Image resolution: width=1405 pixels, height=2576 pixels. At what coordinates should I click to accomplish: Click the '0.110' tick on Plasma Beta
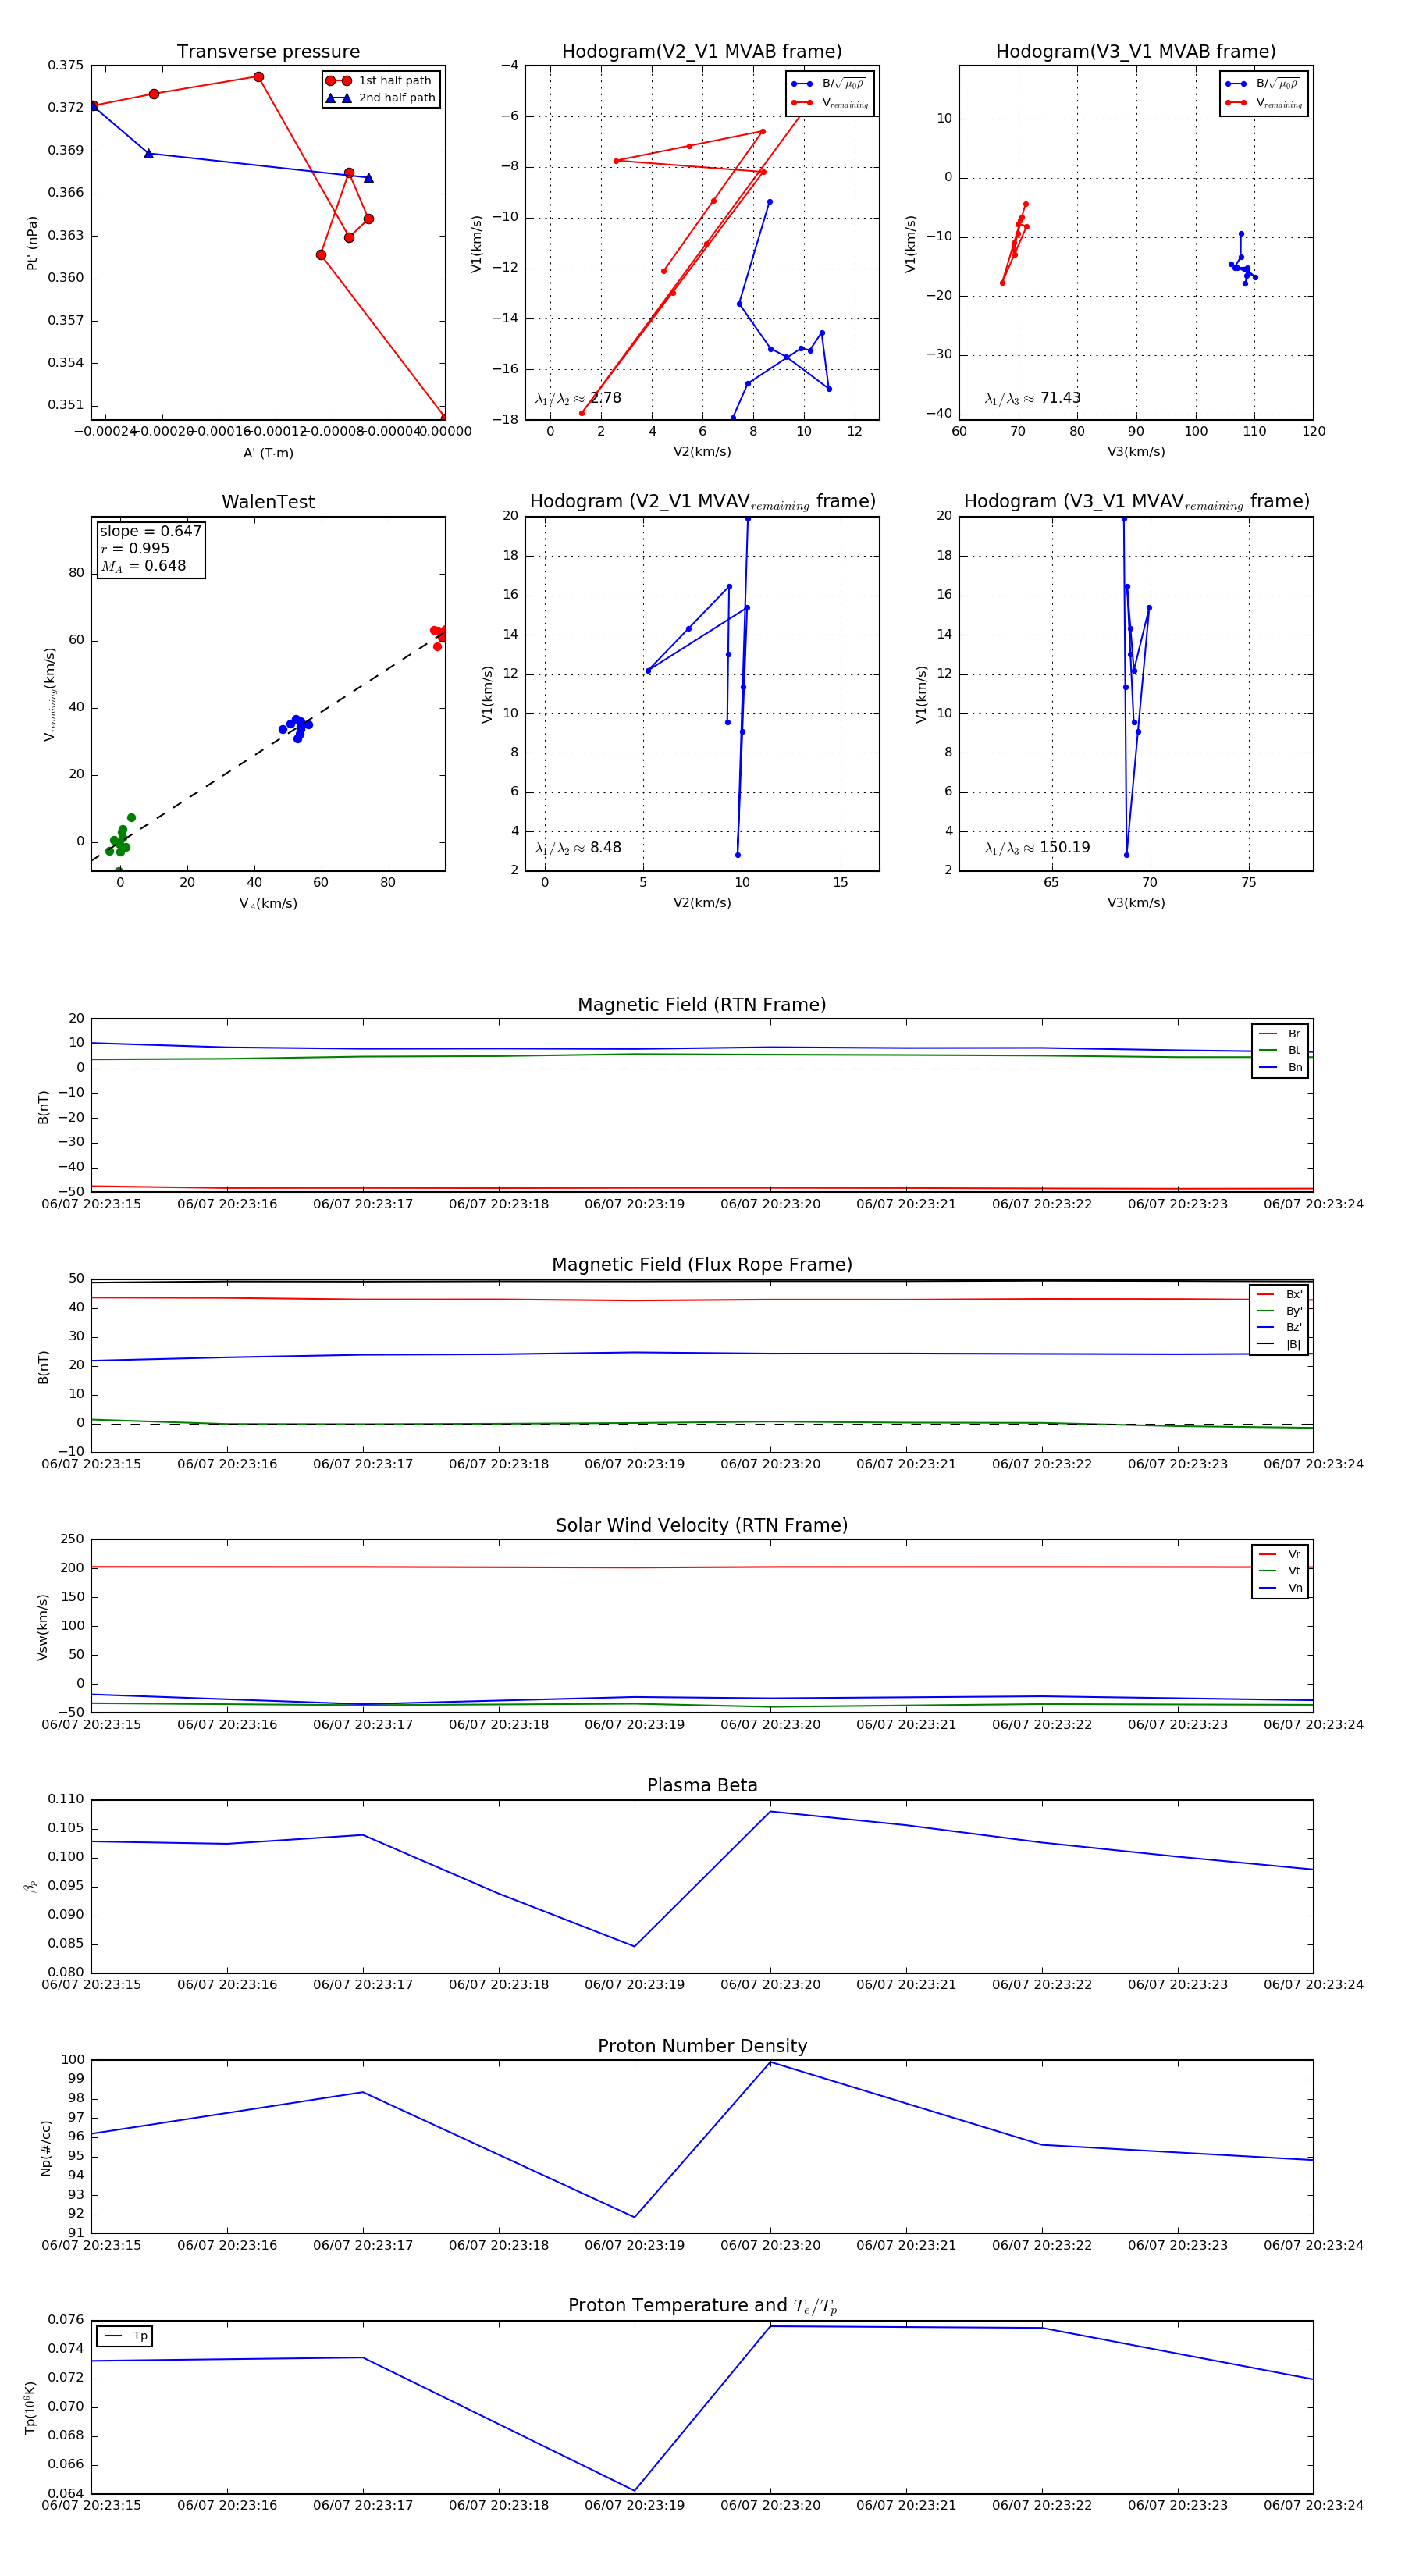point(66,1799)
